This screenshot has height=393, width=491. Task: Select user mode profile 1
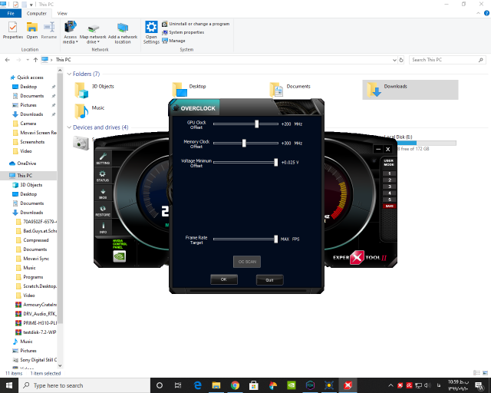coord(390,173)
